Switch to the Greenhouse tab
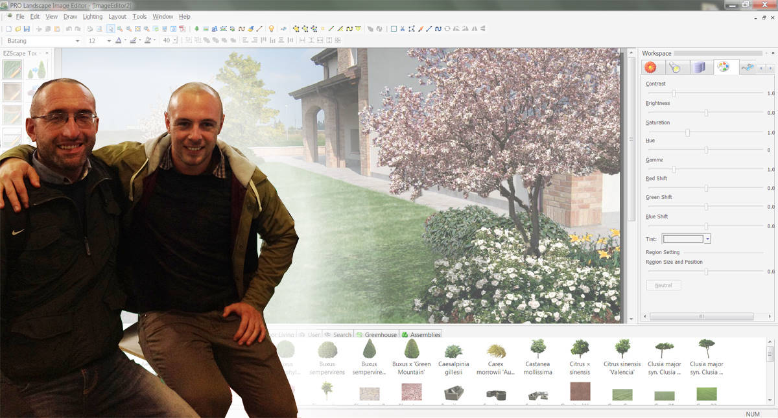 (380, 334)
